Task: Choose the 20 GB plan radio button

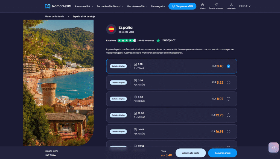Action: pyautogui.click(x=228, y=131)
